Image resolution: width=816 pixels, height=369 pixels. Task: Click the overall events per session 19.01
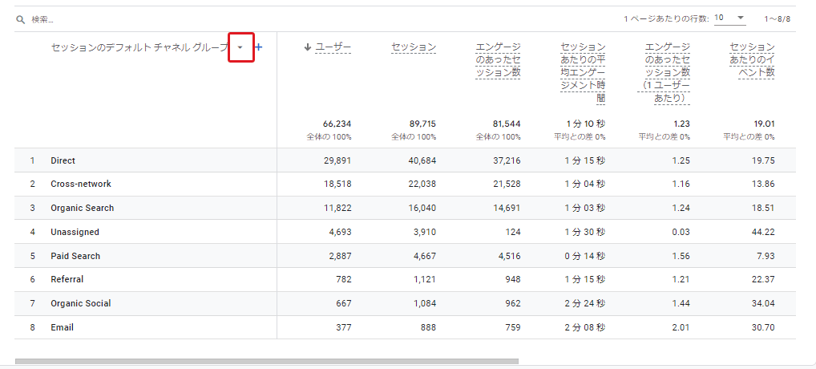click(x=763, y=124)
